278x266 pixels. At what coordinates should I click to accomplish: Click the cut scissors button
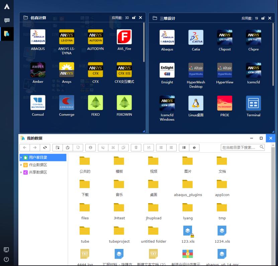tap(113, 147)
